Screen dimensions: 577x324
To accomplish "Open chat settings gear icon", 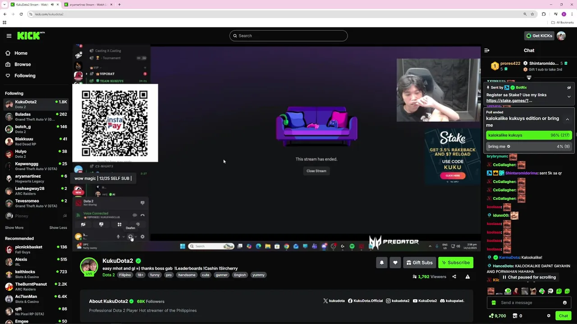I will tap(549, 316).
